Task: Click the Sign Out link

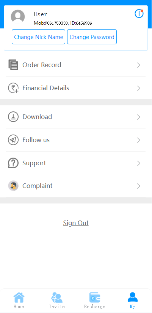Action: coord(76,223)
